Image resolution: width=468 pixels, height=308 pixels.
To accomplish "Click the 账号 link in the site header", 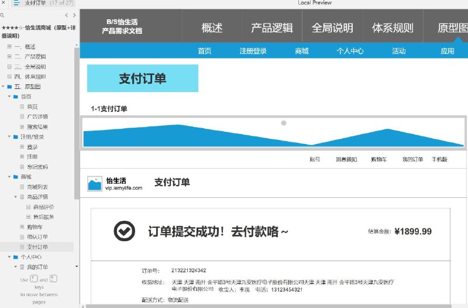I will pos(315,159).
